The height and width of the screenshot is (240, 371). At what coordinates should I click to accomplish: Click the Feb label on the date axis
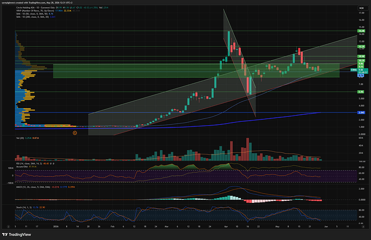112,227
